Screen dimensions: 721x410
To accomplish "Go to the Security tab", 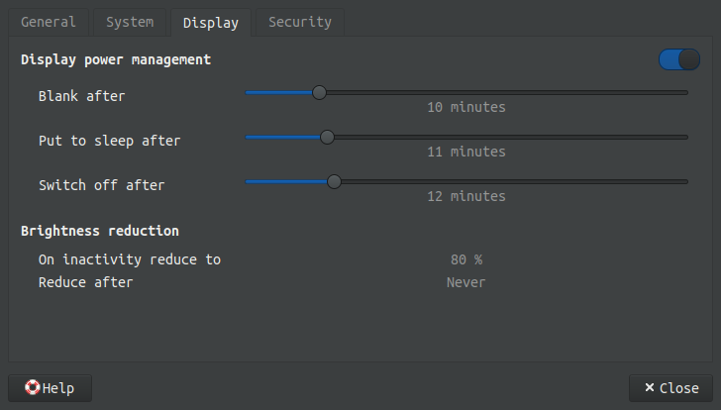I will tap(300, 22).
